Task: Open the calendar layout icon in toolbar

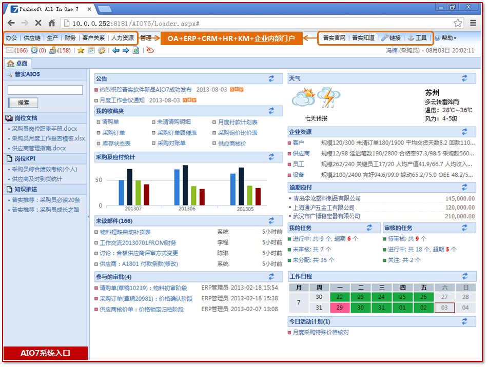Action: coord(91,50)
